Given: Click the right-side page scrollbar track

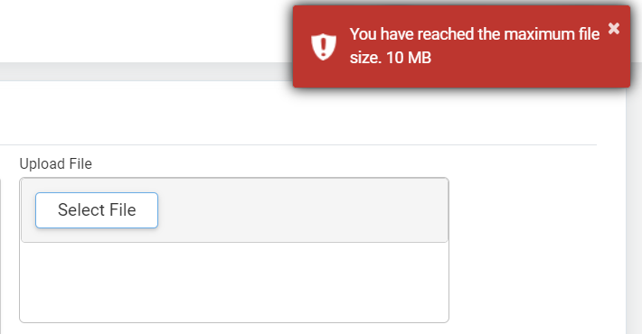Looking at the screenshot, I should point(634,210).
